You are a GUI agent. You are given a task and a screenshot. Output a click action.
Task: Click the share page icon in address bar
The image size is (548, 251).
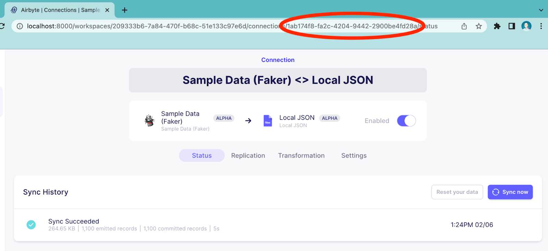[464, 26]
